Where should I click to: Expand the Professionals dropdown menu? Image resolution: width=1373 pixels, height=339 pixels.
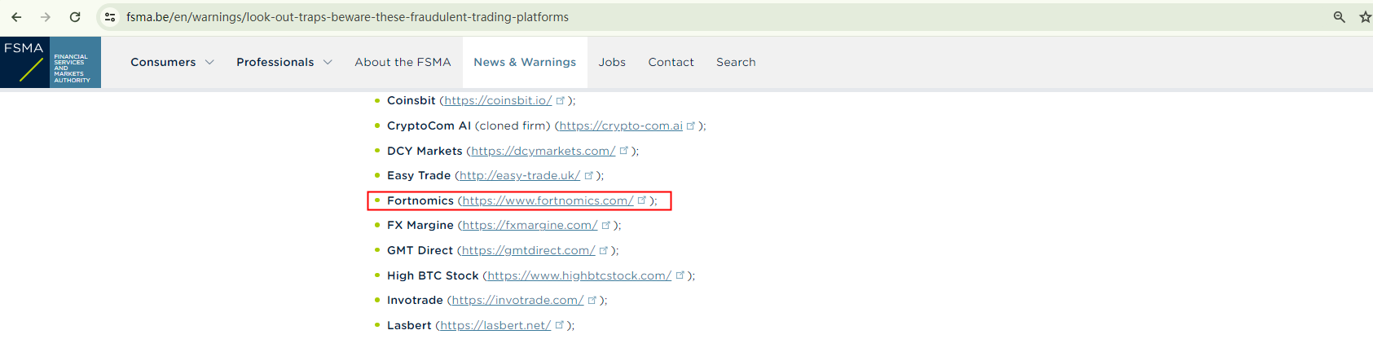point(284,62)
